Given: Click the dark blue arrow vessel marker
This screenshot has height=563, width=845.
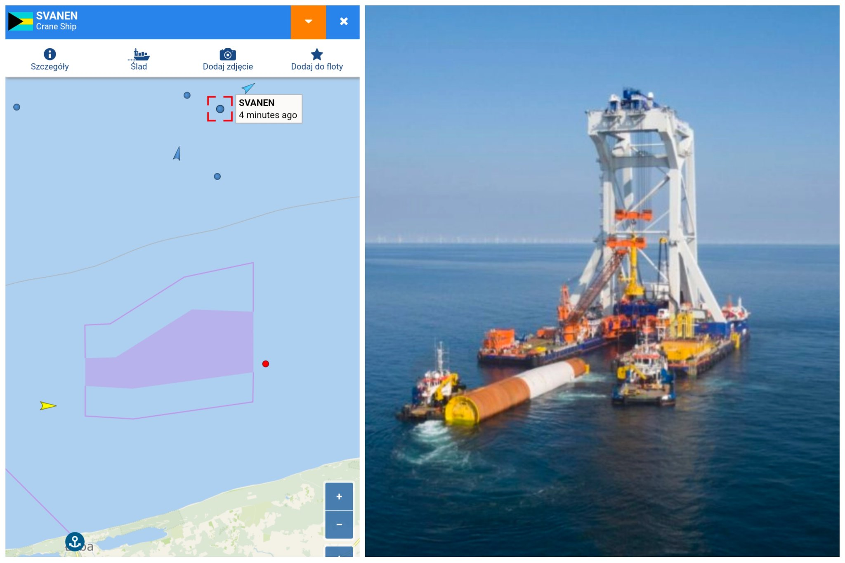Looking at the screenshot, I should click(177, 154).
